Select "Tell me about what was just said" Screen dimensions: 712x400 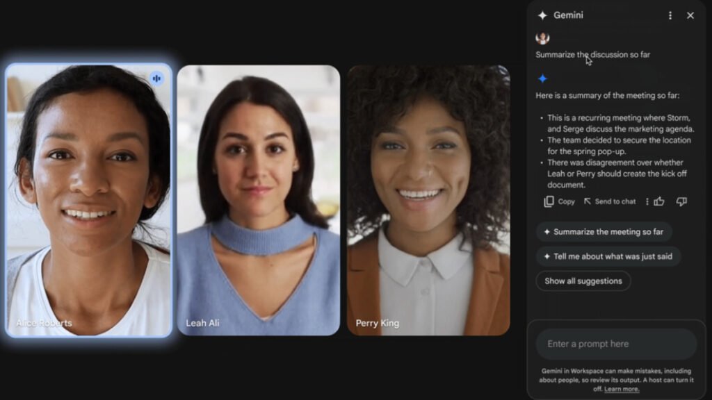[608, 256]
